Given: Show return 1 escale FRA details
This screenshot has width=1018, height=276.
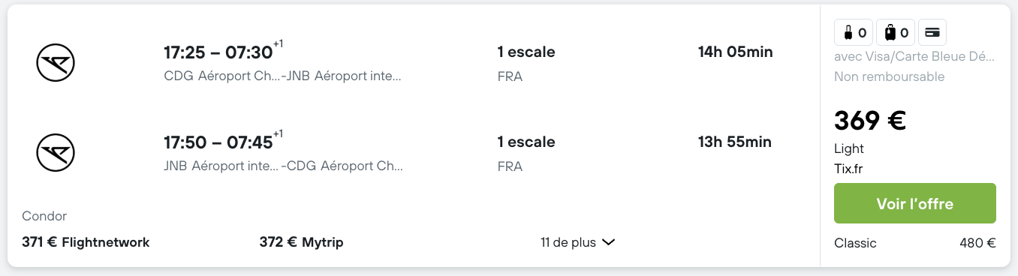Looking at the screenshot, I should [x=526, y=154].
